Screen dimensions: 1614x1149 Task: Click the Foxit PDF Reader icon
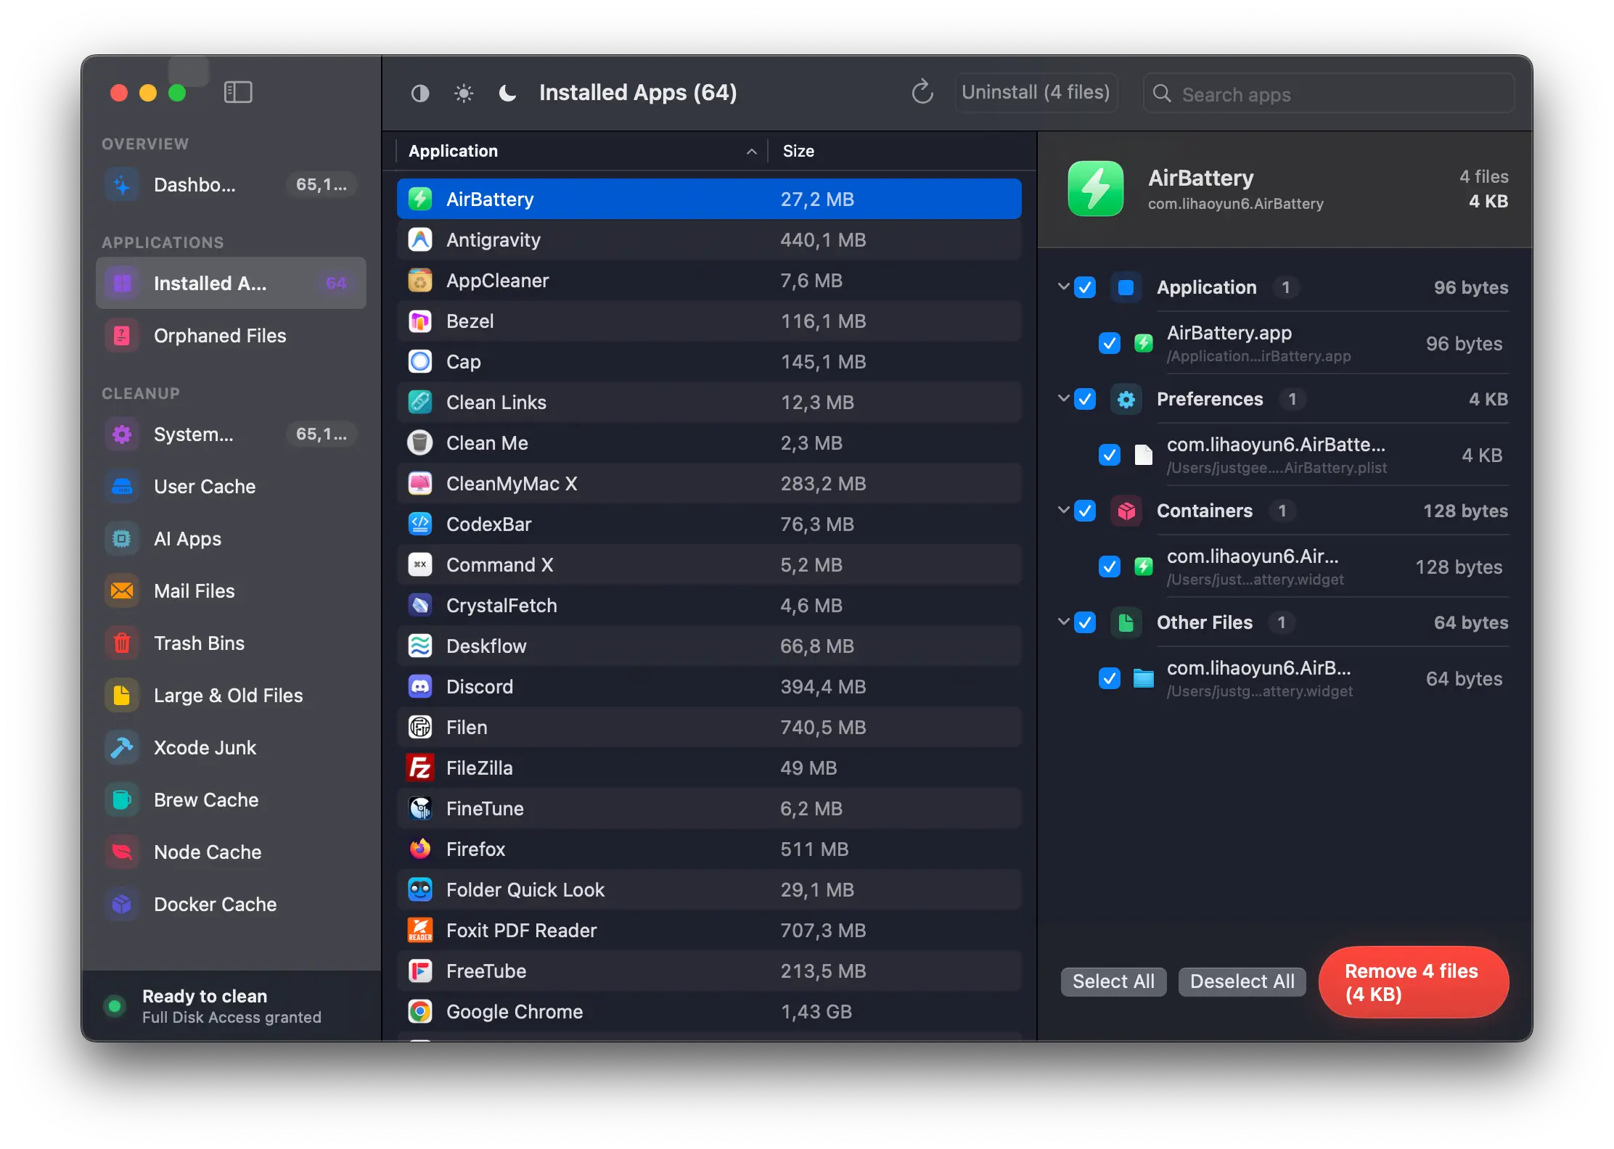coord(420,930)
